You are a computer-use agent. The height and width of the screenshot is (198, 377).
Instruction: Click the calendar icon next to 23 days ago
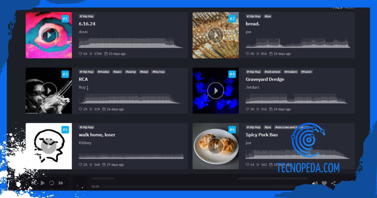click(106, 54)
